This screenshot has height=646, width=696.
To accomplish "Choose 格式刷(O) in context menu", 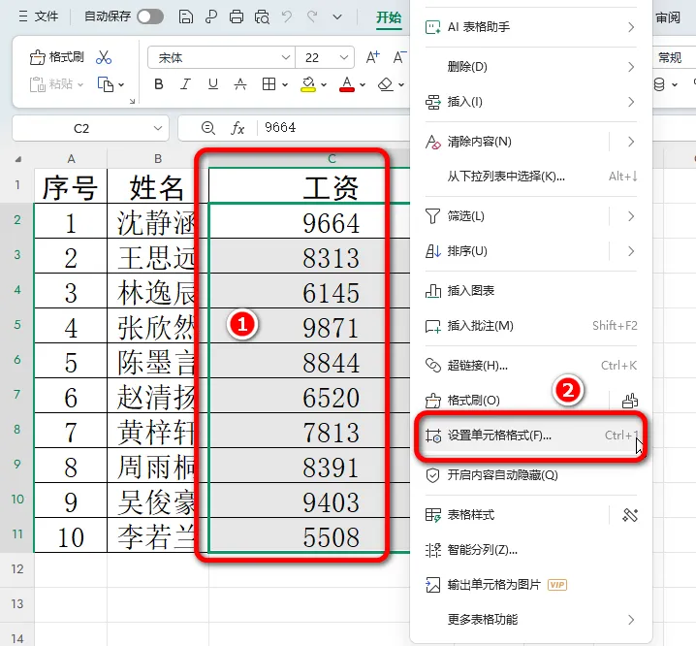I will pos(474,401).
